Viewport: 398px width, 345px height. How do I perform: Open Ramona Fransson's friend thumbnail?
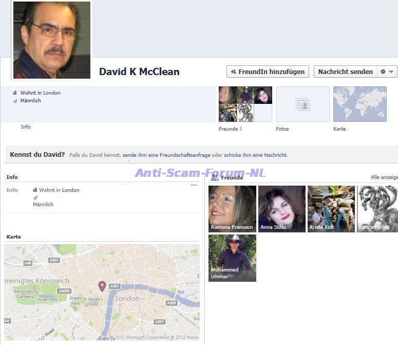click(232, 209)
